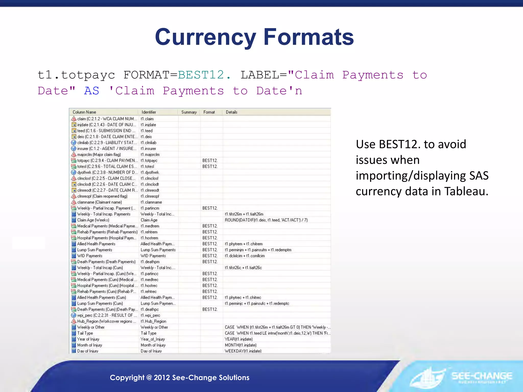
Task: Select expression t1.phytrem + t1.chitrem
Action: point(244,244)
